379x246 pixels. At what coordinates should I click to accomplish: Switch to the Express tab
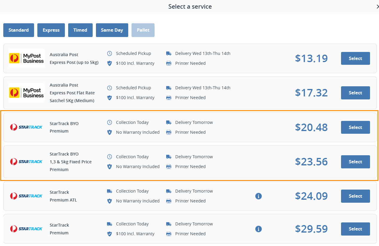click(51, 30)
